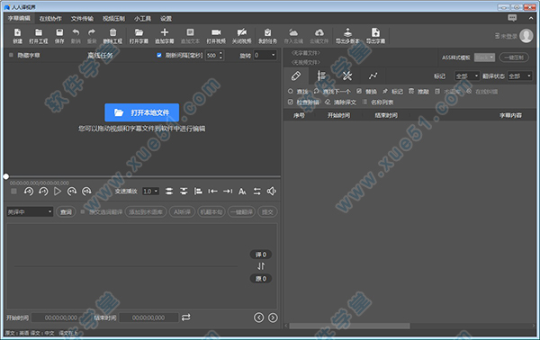540x340 pixels.
Task: Click the redo arrow icon
Action: click(92, 32)
